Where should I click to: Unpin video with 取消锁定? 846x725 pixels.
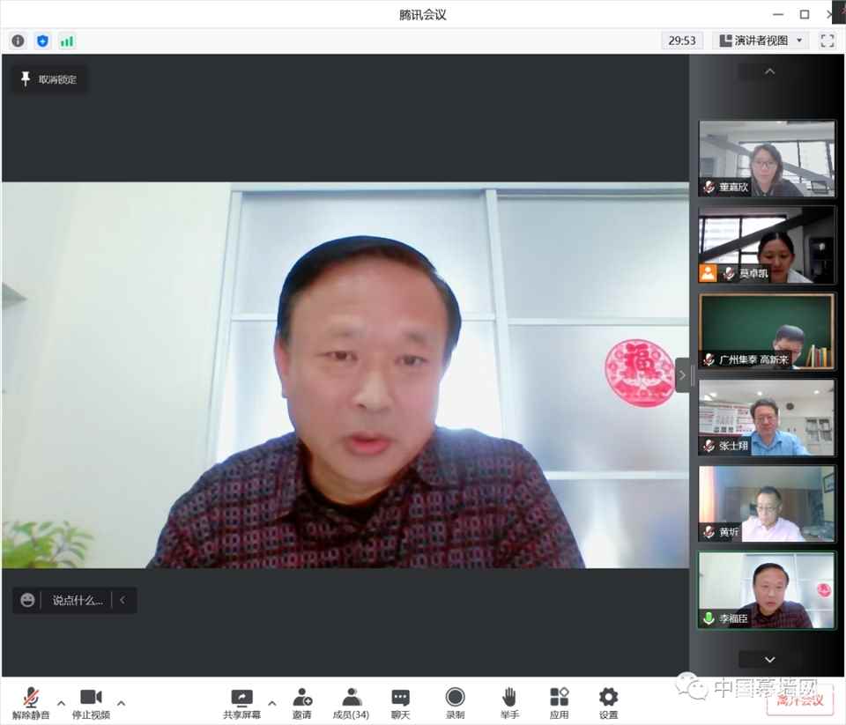[49, 79]
